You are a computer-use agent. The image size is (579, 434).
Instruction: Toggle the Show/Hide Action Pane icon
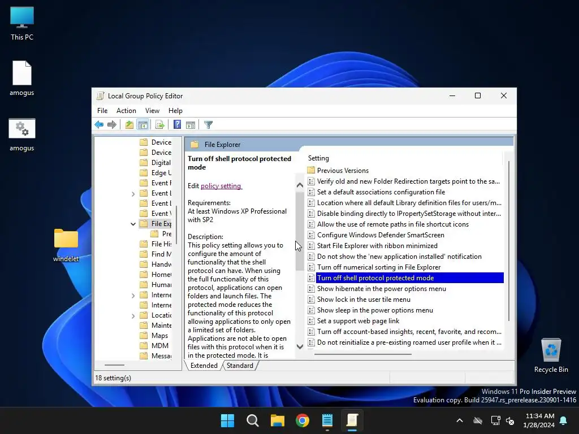pos(191,125)
